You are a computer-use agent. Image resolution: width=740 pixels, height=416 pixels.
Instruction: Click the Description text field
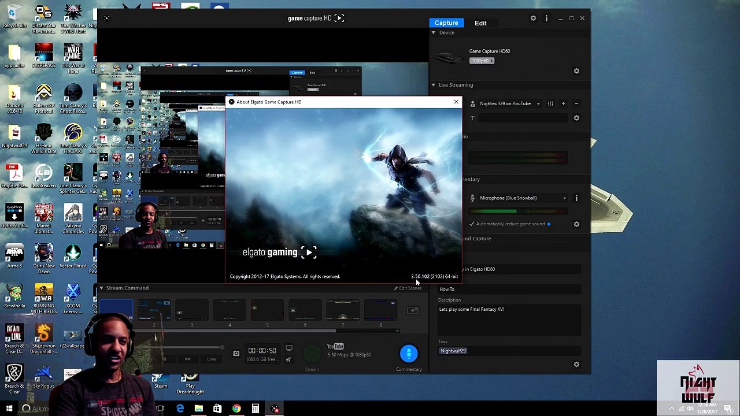tap(509, 320)
